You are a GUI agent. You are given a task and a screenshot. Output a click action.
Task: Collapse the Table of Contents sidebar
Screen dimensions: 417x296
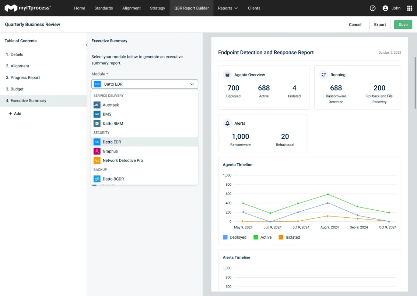pyautogui.click(x=87, y=45)
